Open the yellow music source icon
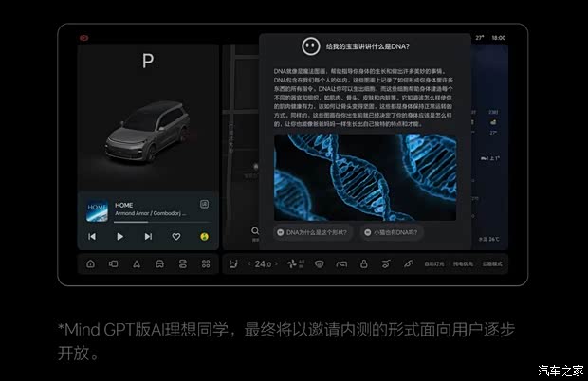Viewport: 588px width, 381px height. click(204, 236)
